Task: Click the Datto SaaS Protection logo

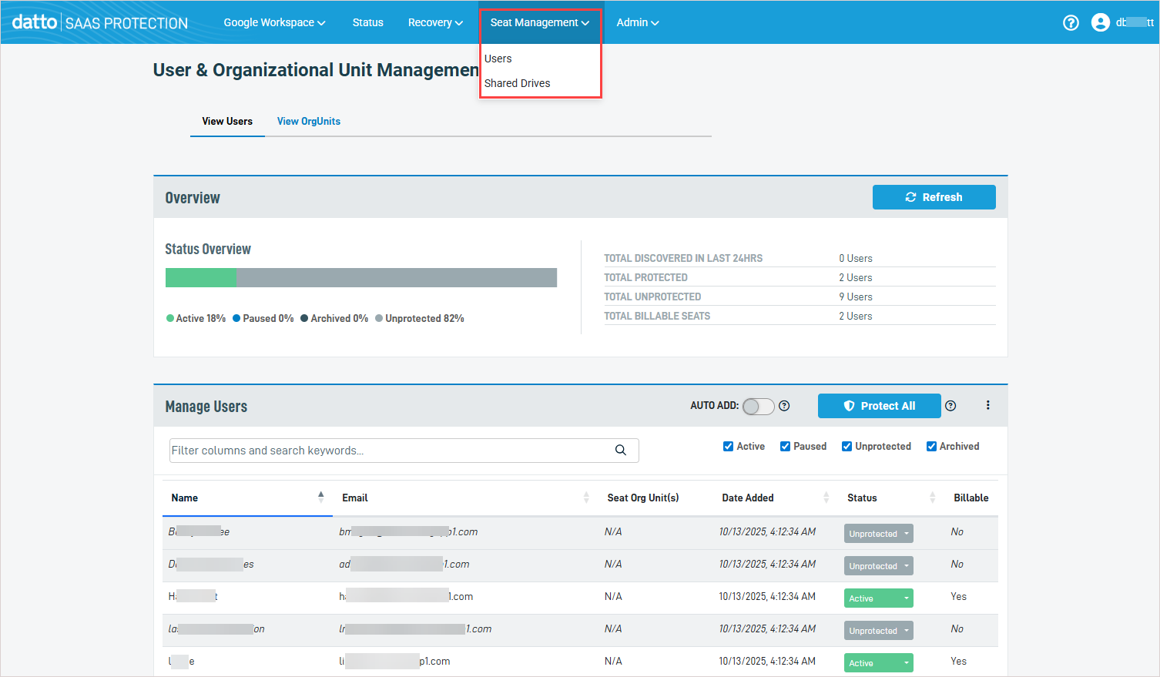Action: 99,22
